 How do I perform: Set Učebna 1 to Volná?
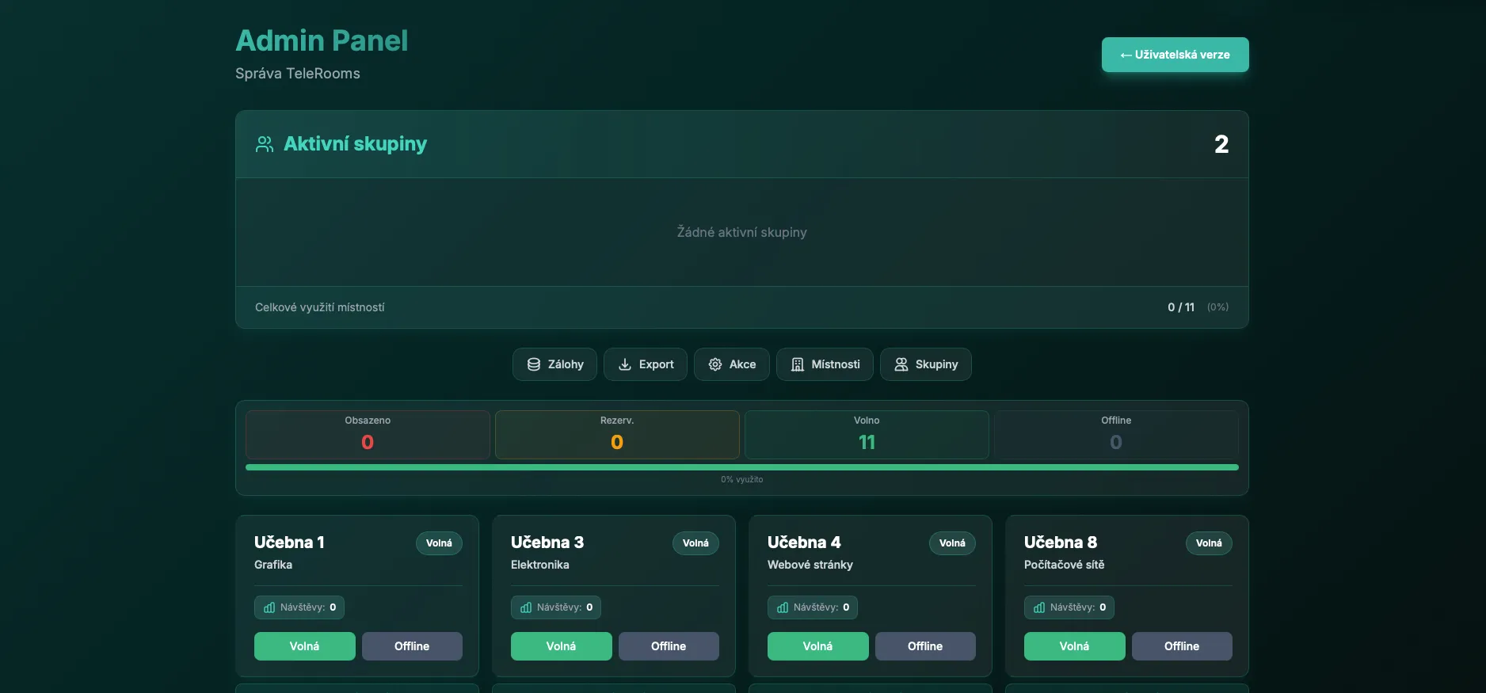304,646
